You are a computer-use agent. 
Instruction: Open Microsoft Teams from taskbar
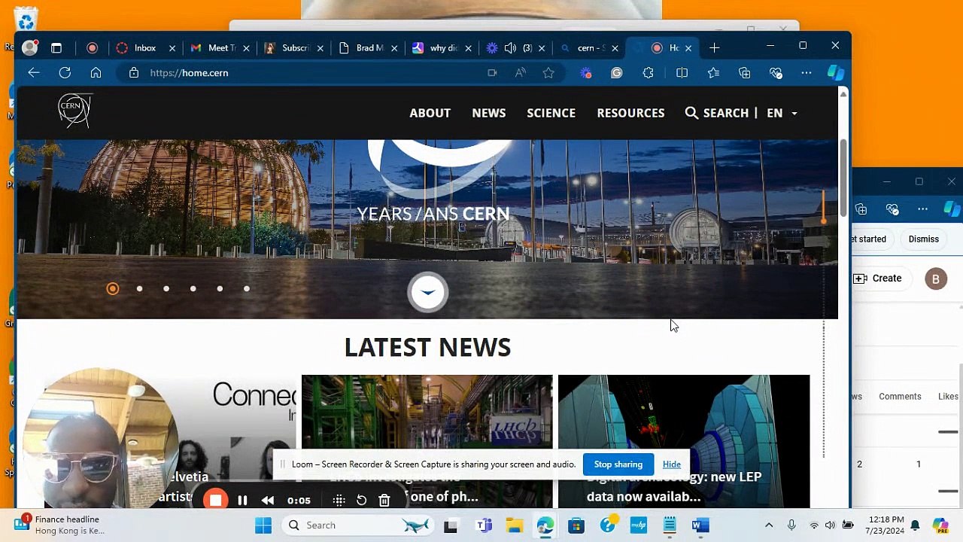(484, 525)
